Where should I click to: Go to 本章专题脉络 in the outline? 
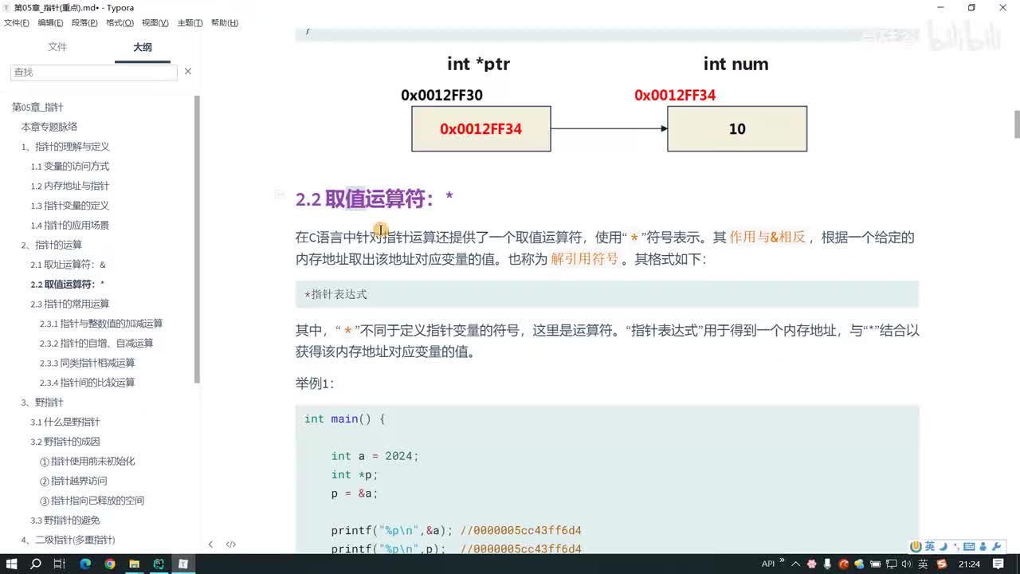pos(49,127)
